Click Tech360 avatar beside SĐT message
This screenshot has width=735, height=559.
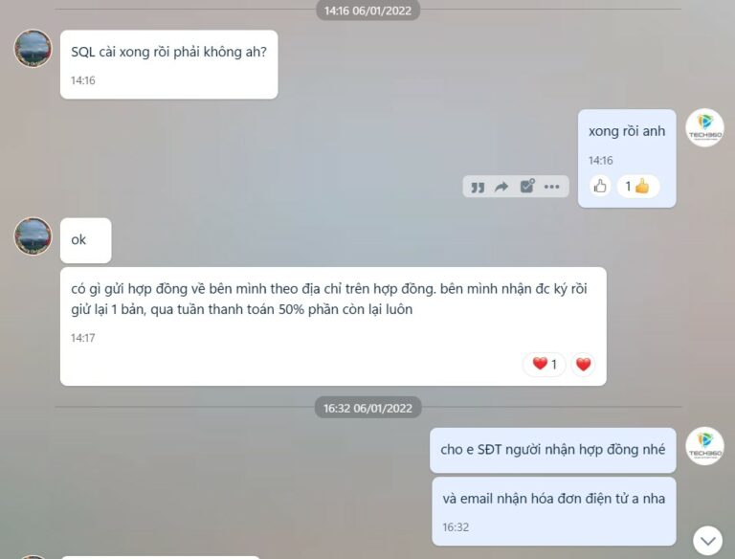pos(704,445)
